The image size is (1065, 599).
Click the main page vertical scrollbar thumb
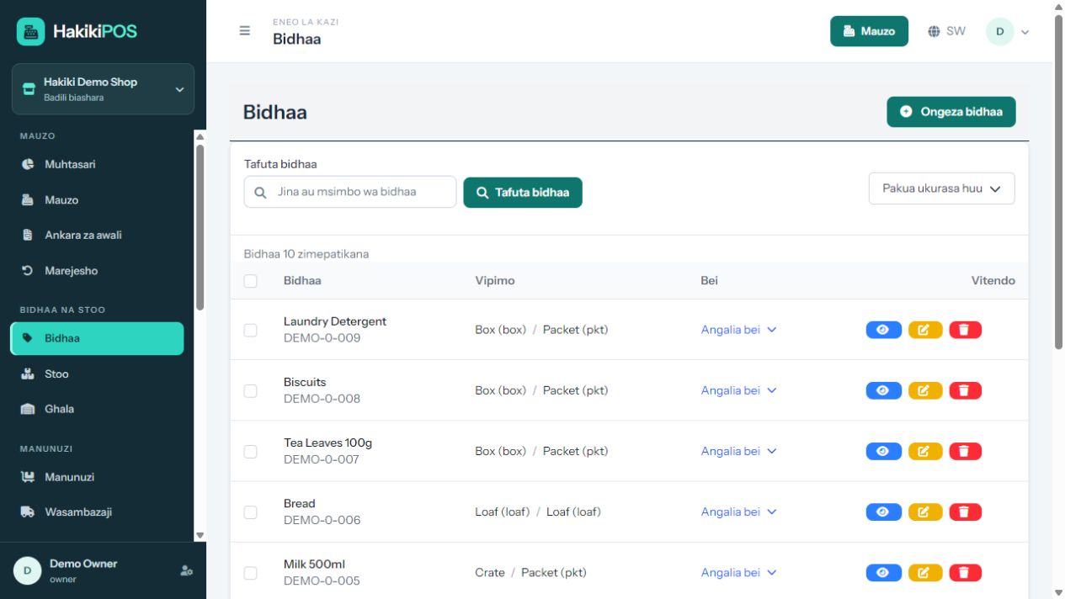pos(1059,182)
